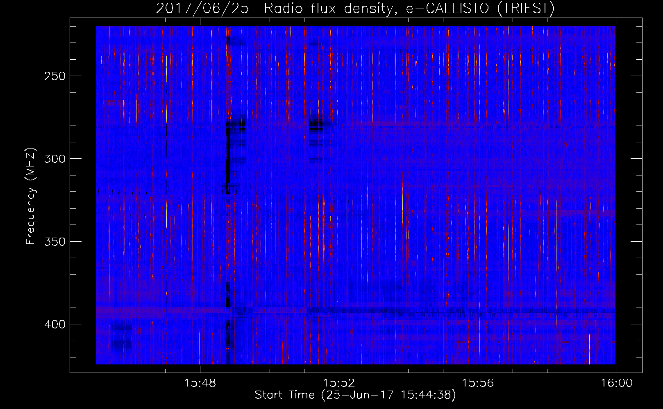This screenshot has width=663, height=409.
Task: Click the 300 frequency tick label
Action: point(55,159)
